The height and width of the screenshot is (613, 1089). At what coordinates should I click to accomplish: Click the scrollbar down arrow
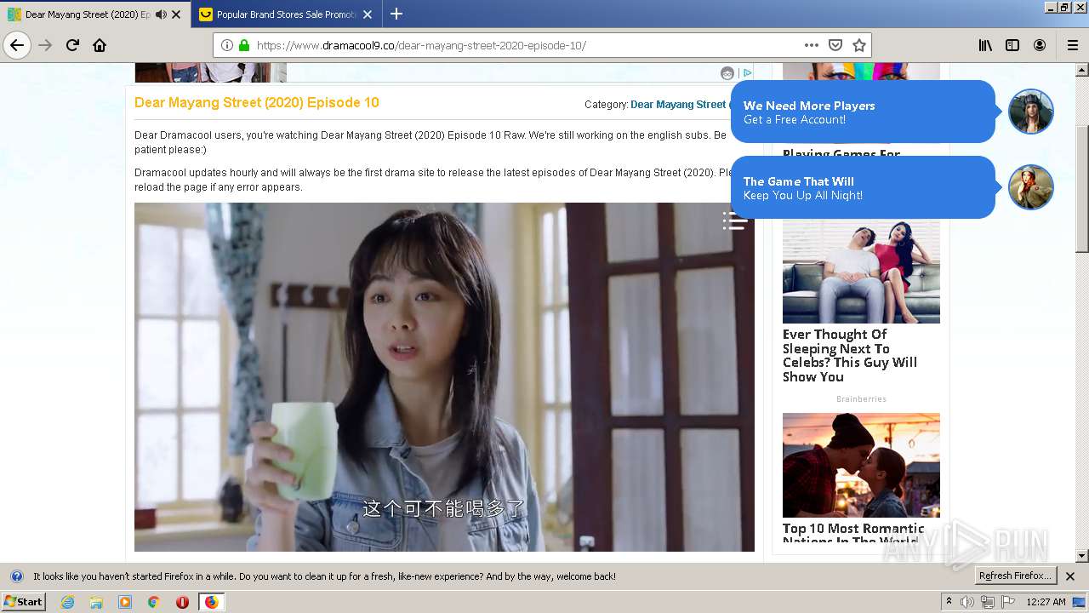[1082, 556]
